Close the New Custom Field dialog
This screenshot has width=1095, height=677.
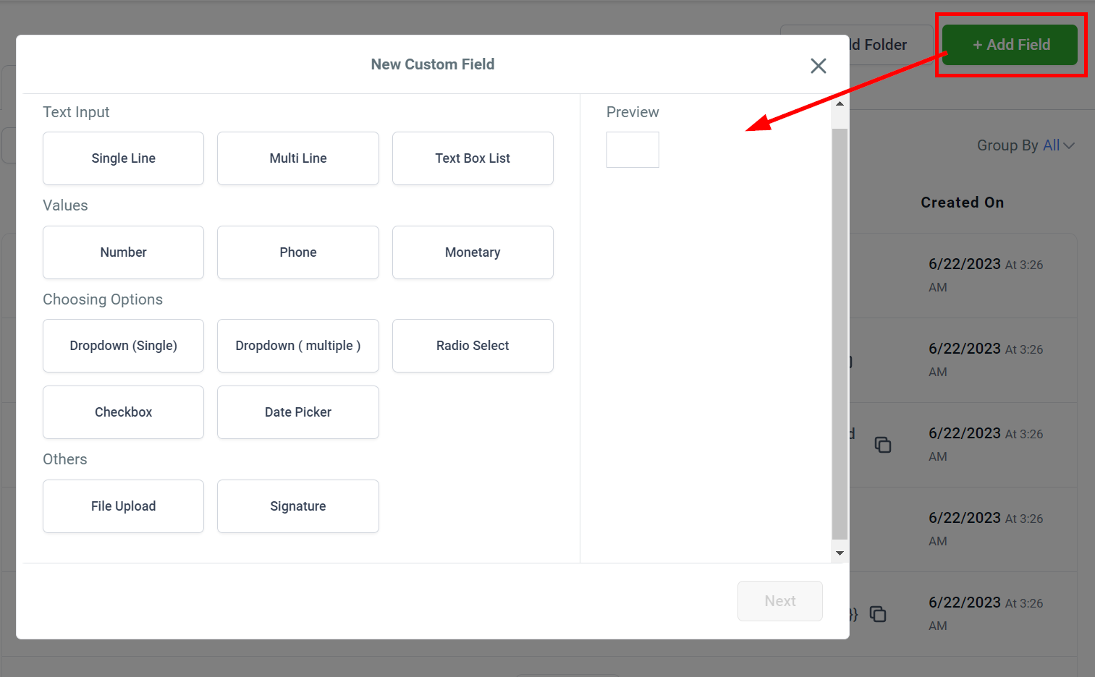[x=819, y=66]
